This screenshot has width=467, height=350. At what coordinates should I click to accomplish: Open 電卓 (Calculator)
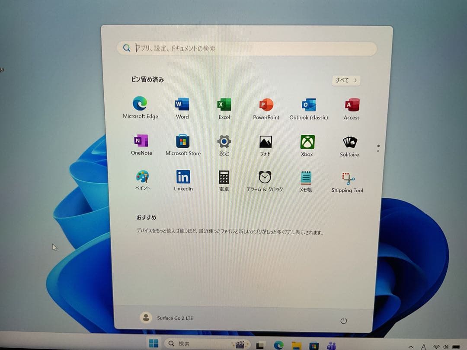click(x=224, y=177)
